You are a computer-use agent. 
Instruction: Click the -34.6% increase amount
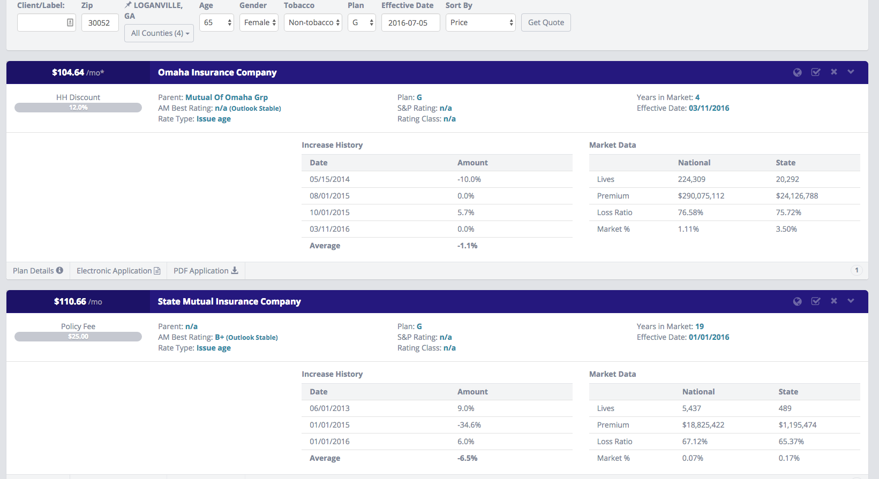coord(469,425)
